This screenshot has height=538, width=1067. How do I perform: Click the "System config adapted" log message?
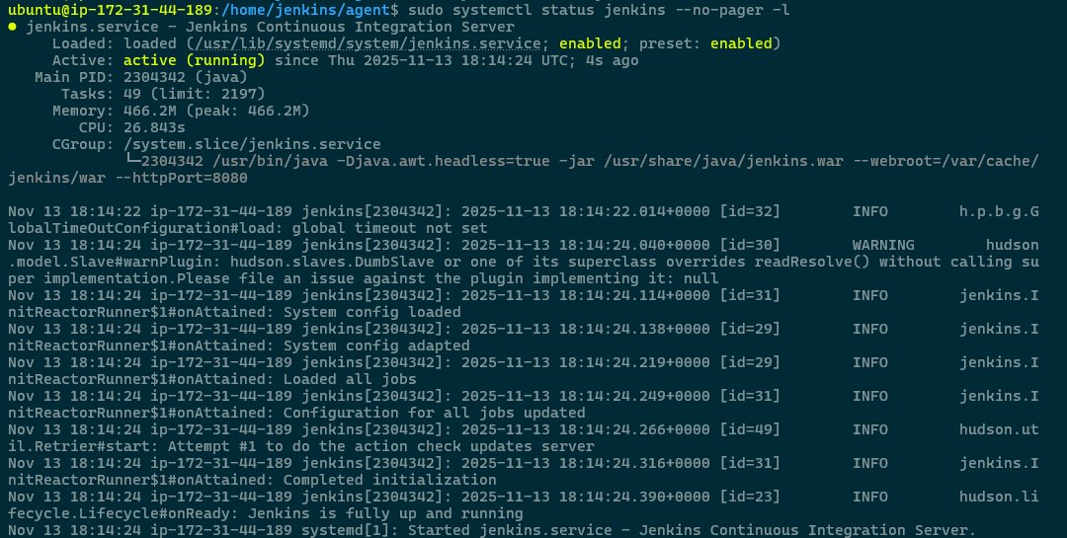tap(375, 346)
